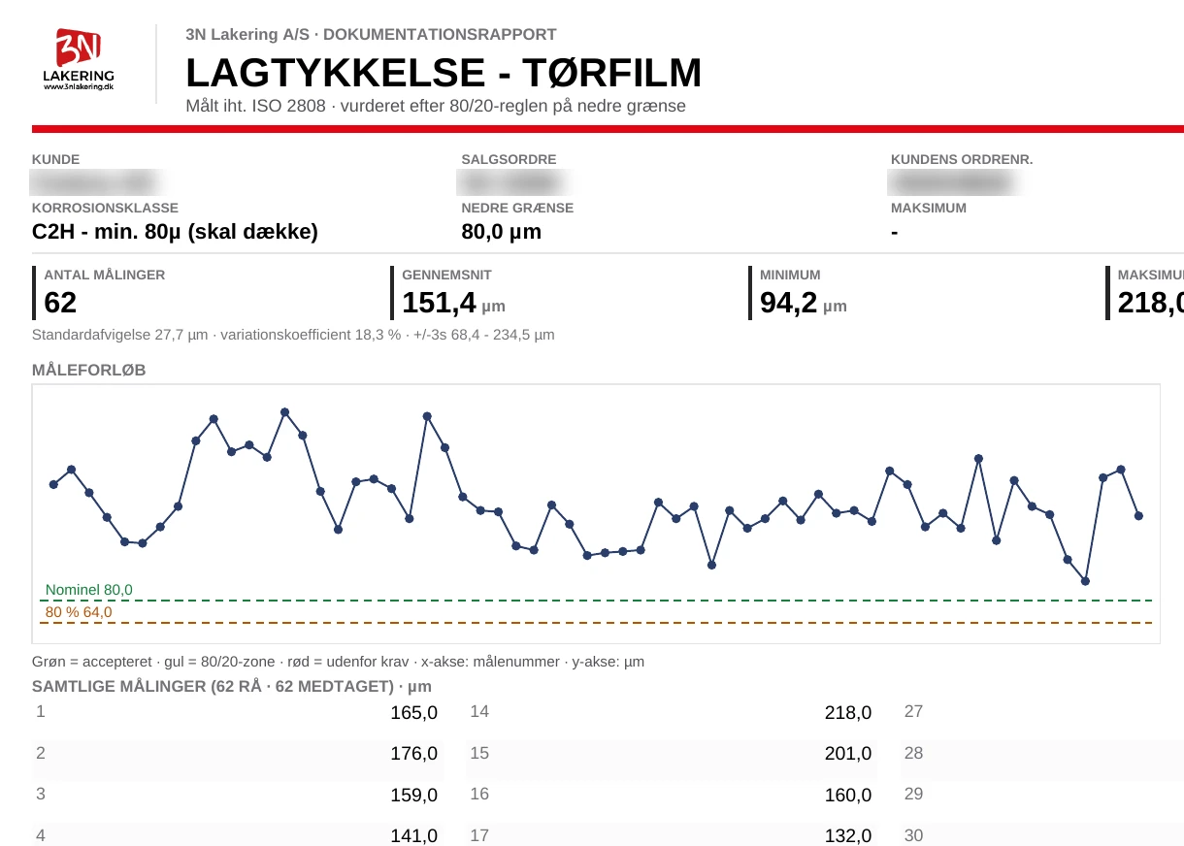This screenshot has width=1184, height=846.
Task: Select measurement 17 value 132,0
Action: [848, 835]
